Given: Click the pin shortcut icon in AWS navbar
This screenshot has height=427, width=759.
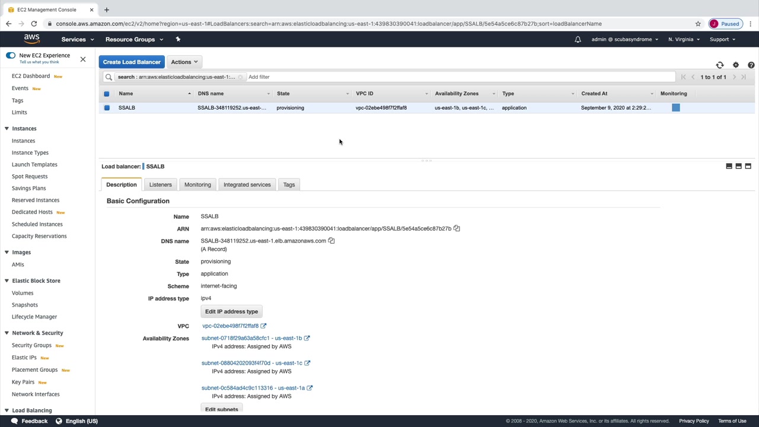Looking at the screenshot, I should coord(178,39).
